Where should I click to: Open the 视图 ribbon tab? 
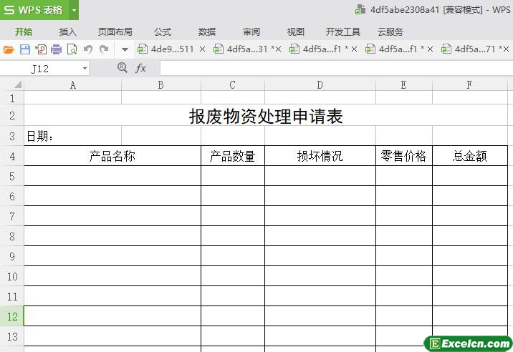point(295,31)
